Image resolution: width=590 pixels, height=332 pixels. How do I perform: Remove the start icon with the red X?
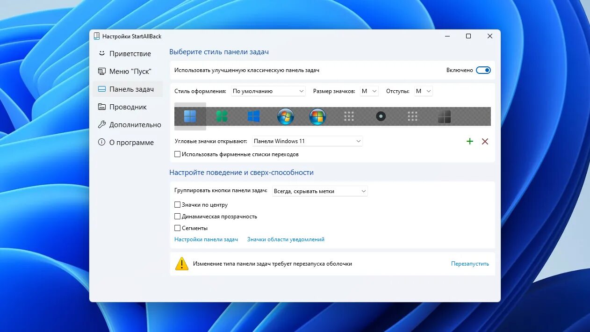pyautogui.click(x=485, y=141)
